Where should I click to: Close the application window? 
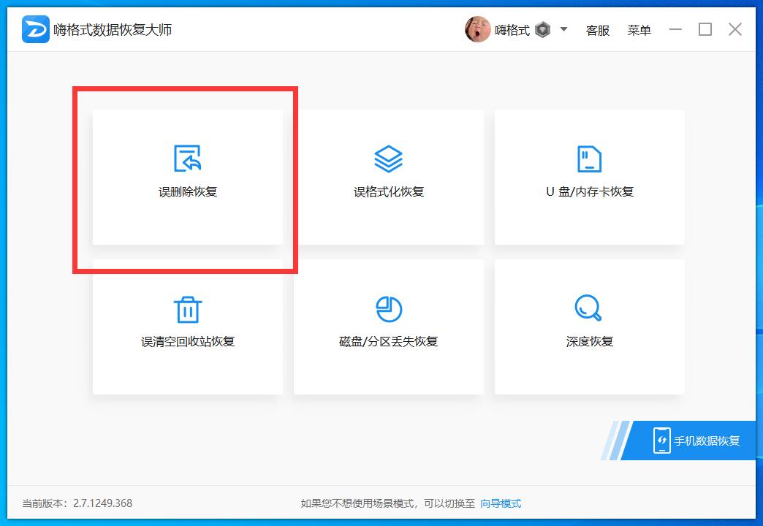[735, 30]
